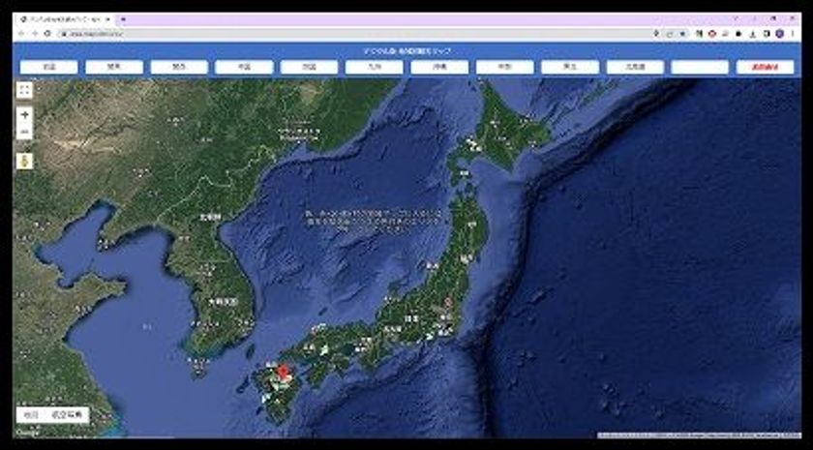
Task: Open a new browser tab
Action: pos(123,19)
